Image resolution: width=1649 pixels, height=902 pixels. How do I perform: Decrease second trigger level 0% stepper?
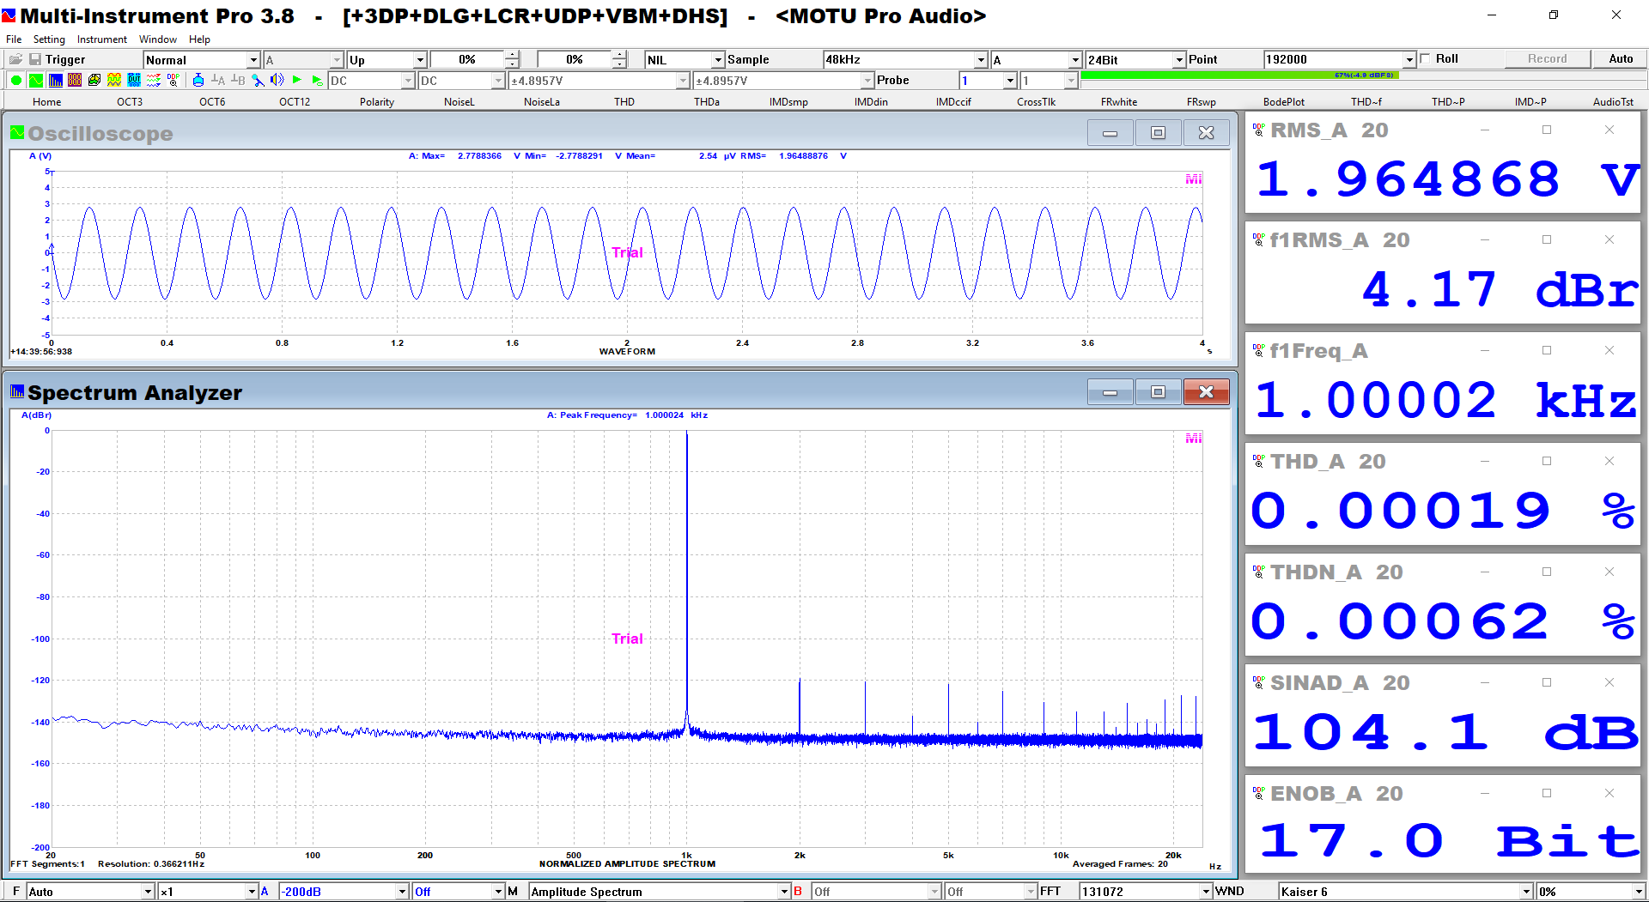pos(619,64)
